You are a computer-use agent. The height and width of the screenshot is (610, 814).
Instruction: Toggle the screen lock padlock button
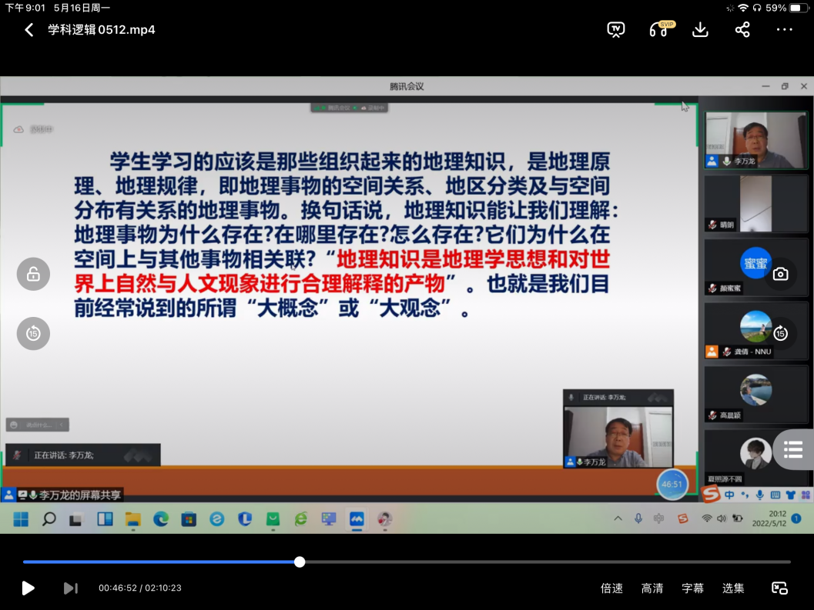point(33,274)
